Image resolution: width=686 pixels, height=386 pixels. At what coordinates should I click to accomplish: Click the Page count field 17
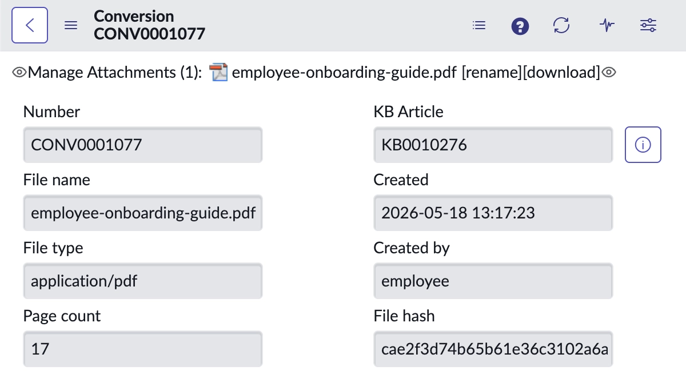143,349
